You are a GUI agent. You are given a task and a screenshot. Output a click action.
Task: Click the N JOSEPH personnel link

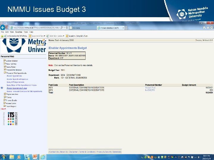(x=150, y=90)
